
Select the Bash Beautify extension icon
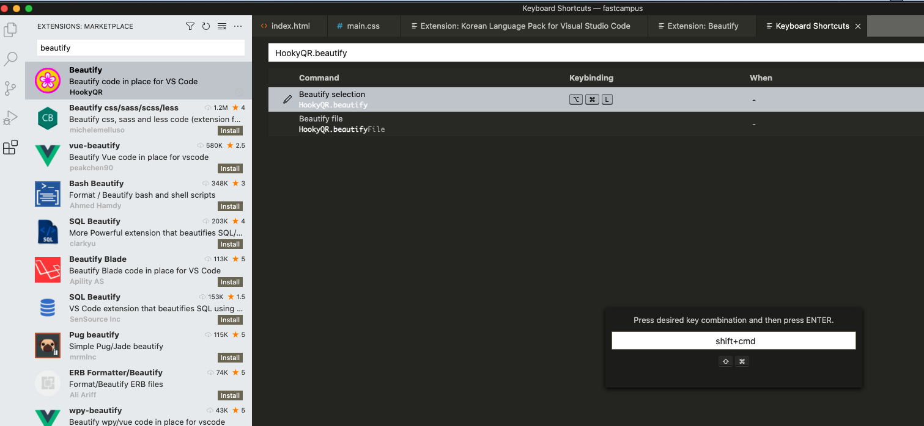pos(48,194)
